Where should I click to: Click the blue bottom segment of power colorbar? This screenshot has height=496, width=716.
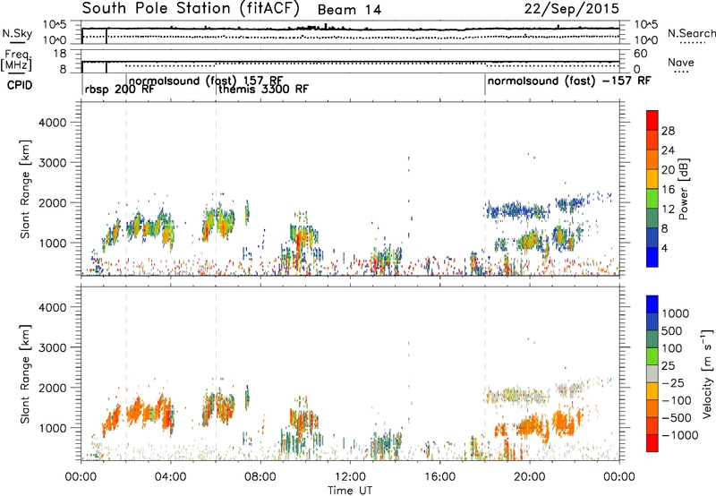pyautogui.click(x=652, y=257)
